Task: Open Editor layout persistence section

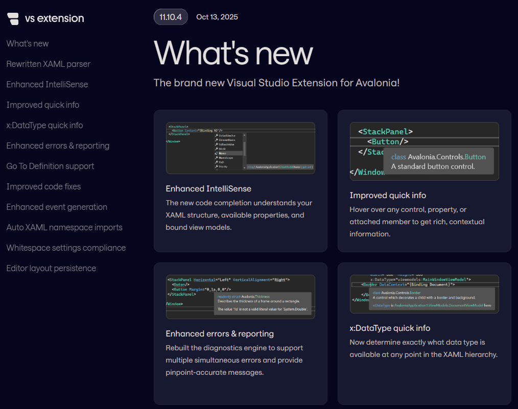Action: (51, 269)
